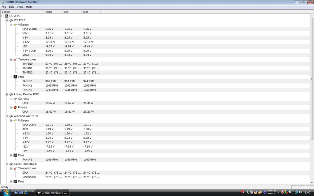This screenshot has height=196, width=314.
Task: Select the Mainboard temperature row
Action: 166,177
